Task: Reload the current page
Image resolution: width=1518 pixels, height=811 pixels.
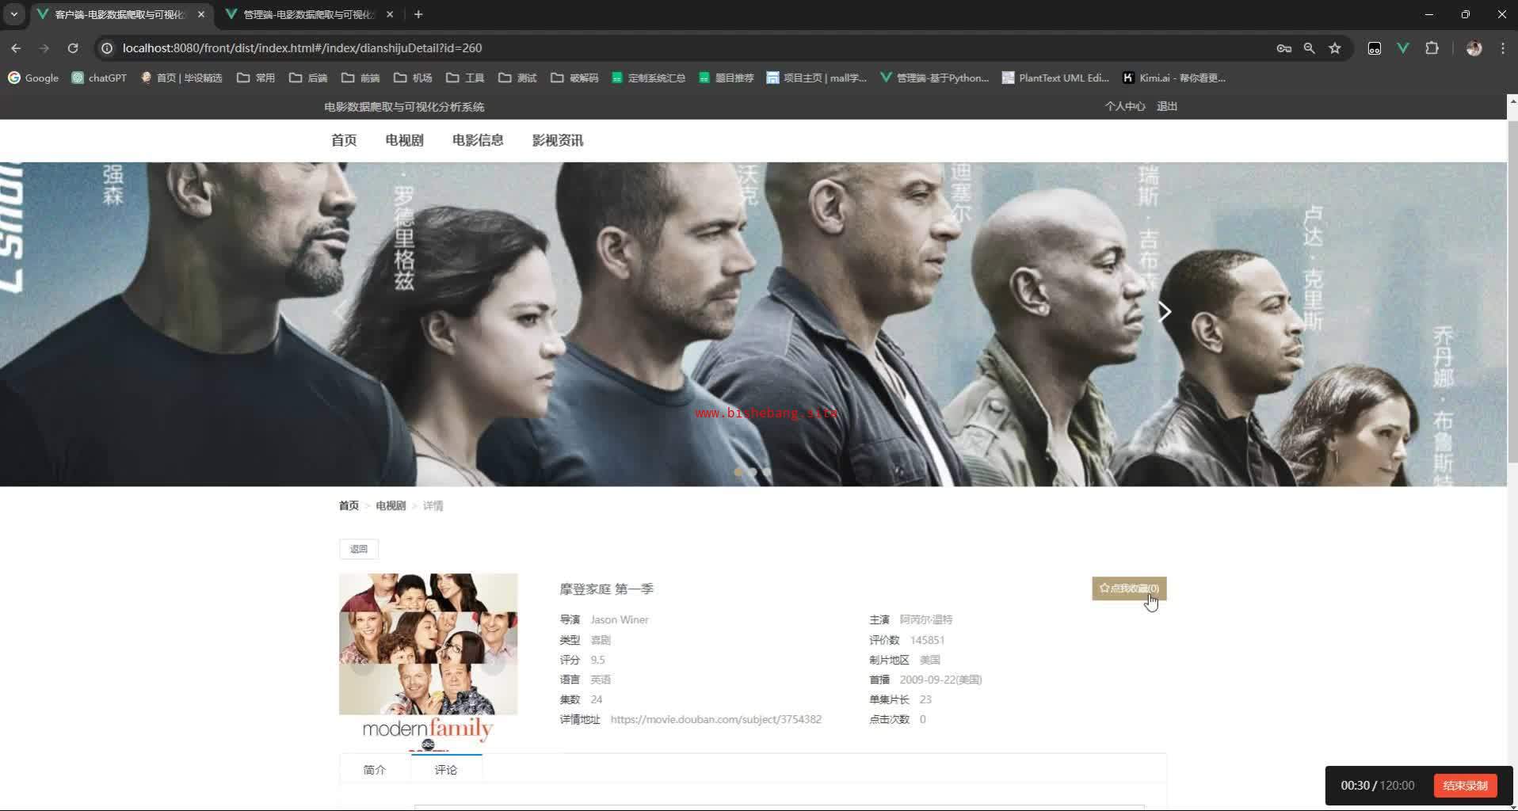Action: click(x=73, y=48)
